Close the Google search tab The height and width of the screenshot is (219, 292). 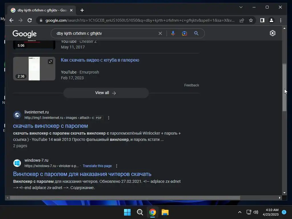tap(71, 10)
